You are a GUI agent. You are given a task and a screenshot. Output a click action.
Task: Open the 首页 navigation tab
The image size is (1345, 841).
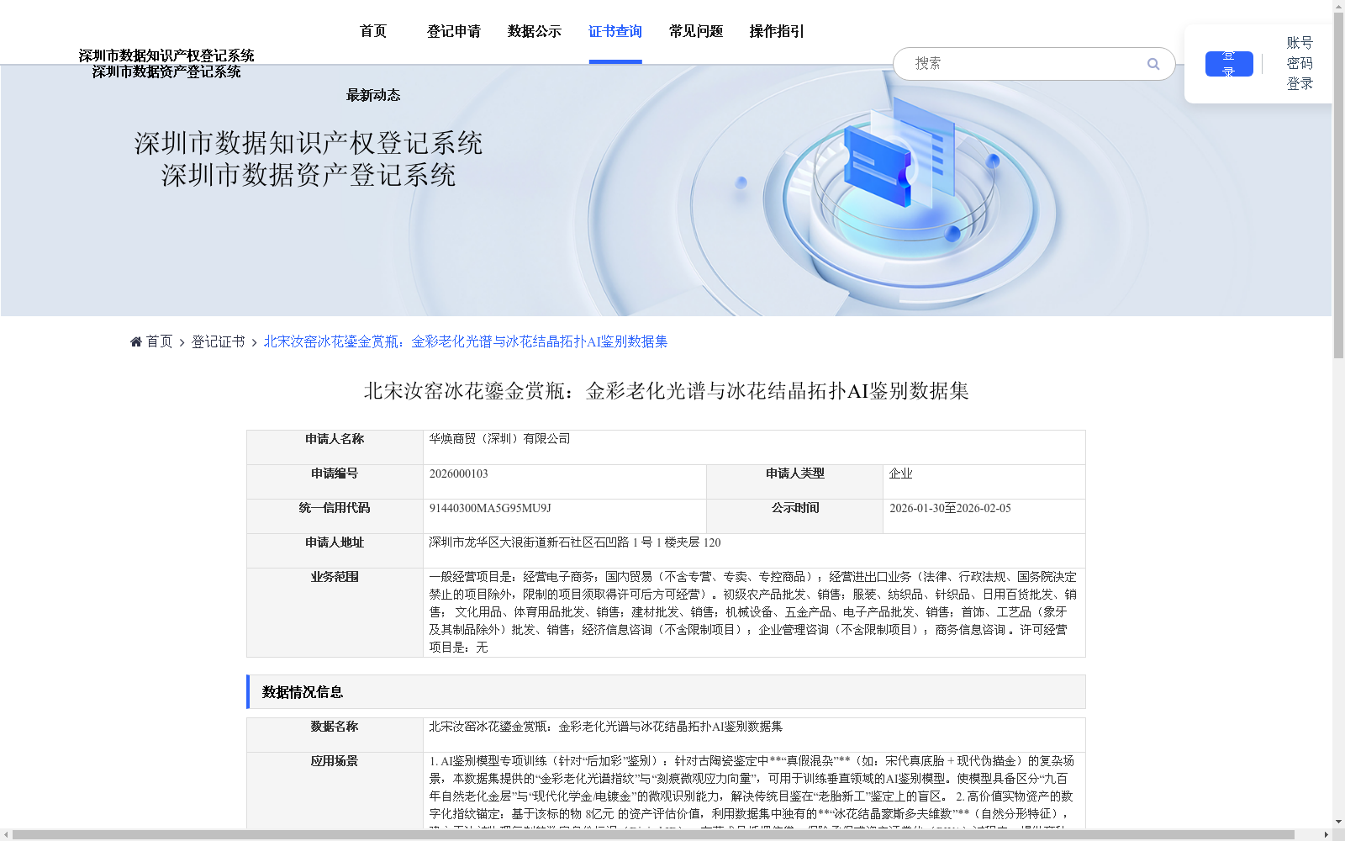point(373,31)
